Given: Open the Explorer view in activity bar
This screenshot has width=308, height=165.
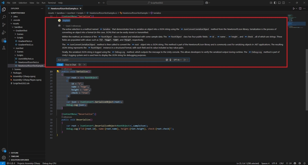Looking at the screenshot, I should click(4, 10).
